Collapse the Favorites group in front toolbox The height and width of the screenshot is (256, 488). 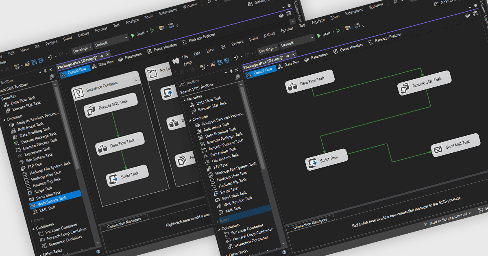pos(184,100)
